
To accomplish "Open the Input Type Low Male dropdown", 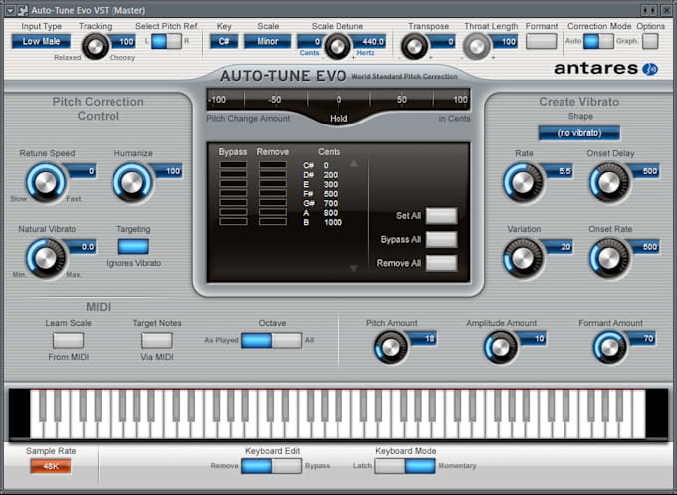I will 41,42.
